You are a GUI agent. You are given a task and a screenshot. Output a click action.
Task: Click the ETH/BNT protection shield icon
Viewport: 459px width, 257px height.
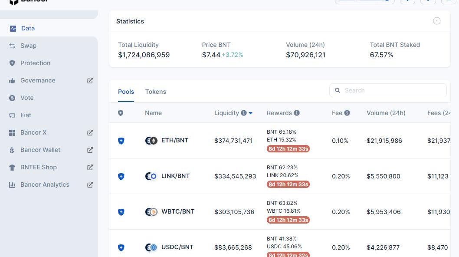[121, 141]
